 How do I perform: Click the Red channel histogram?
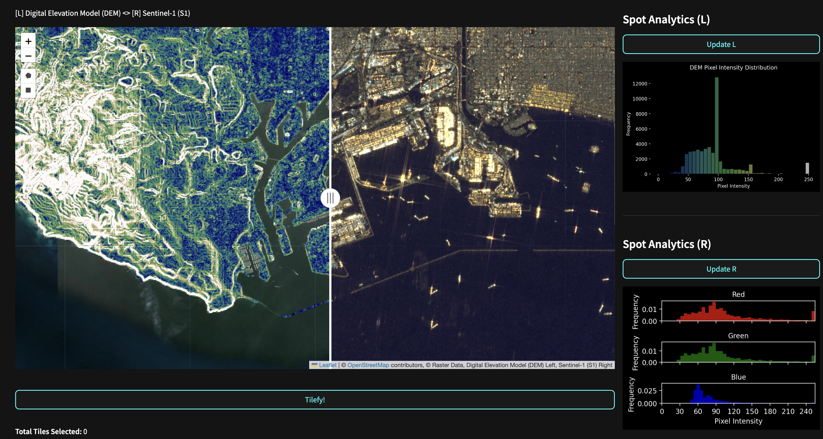click(738, 311)
